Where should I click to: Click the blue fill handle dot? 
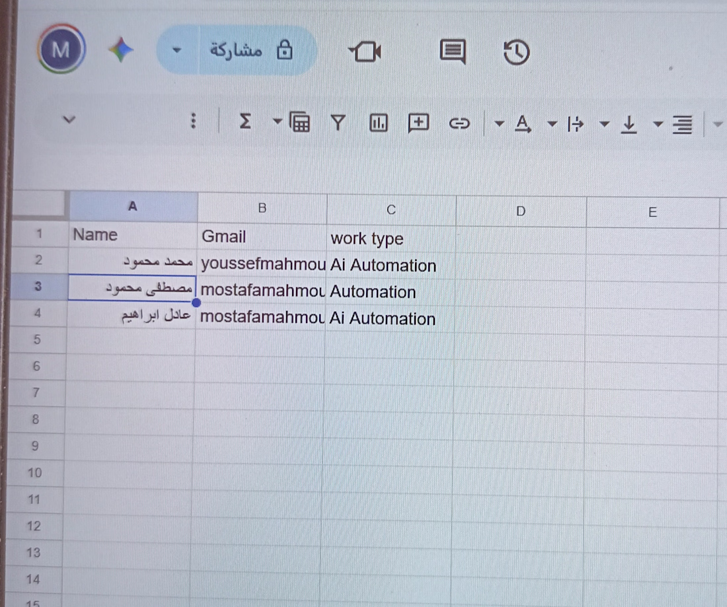coord(196,303)
